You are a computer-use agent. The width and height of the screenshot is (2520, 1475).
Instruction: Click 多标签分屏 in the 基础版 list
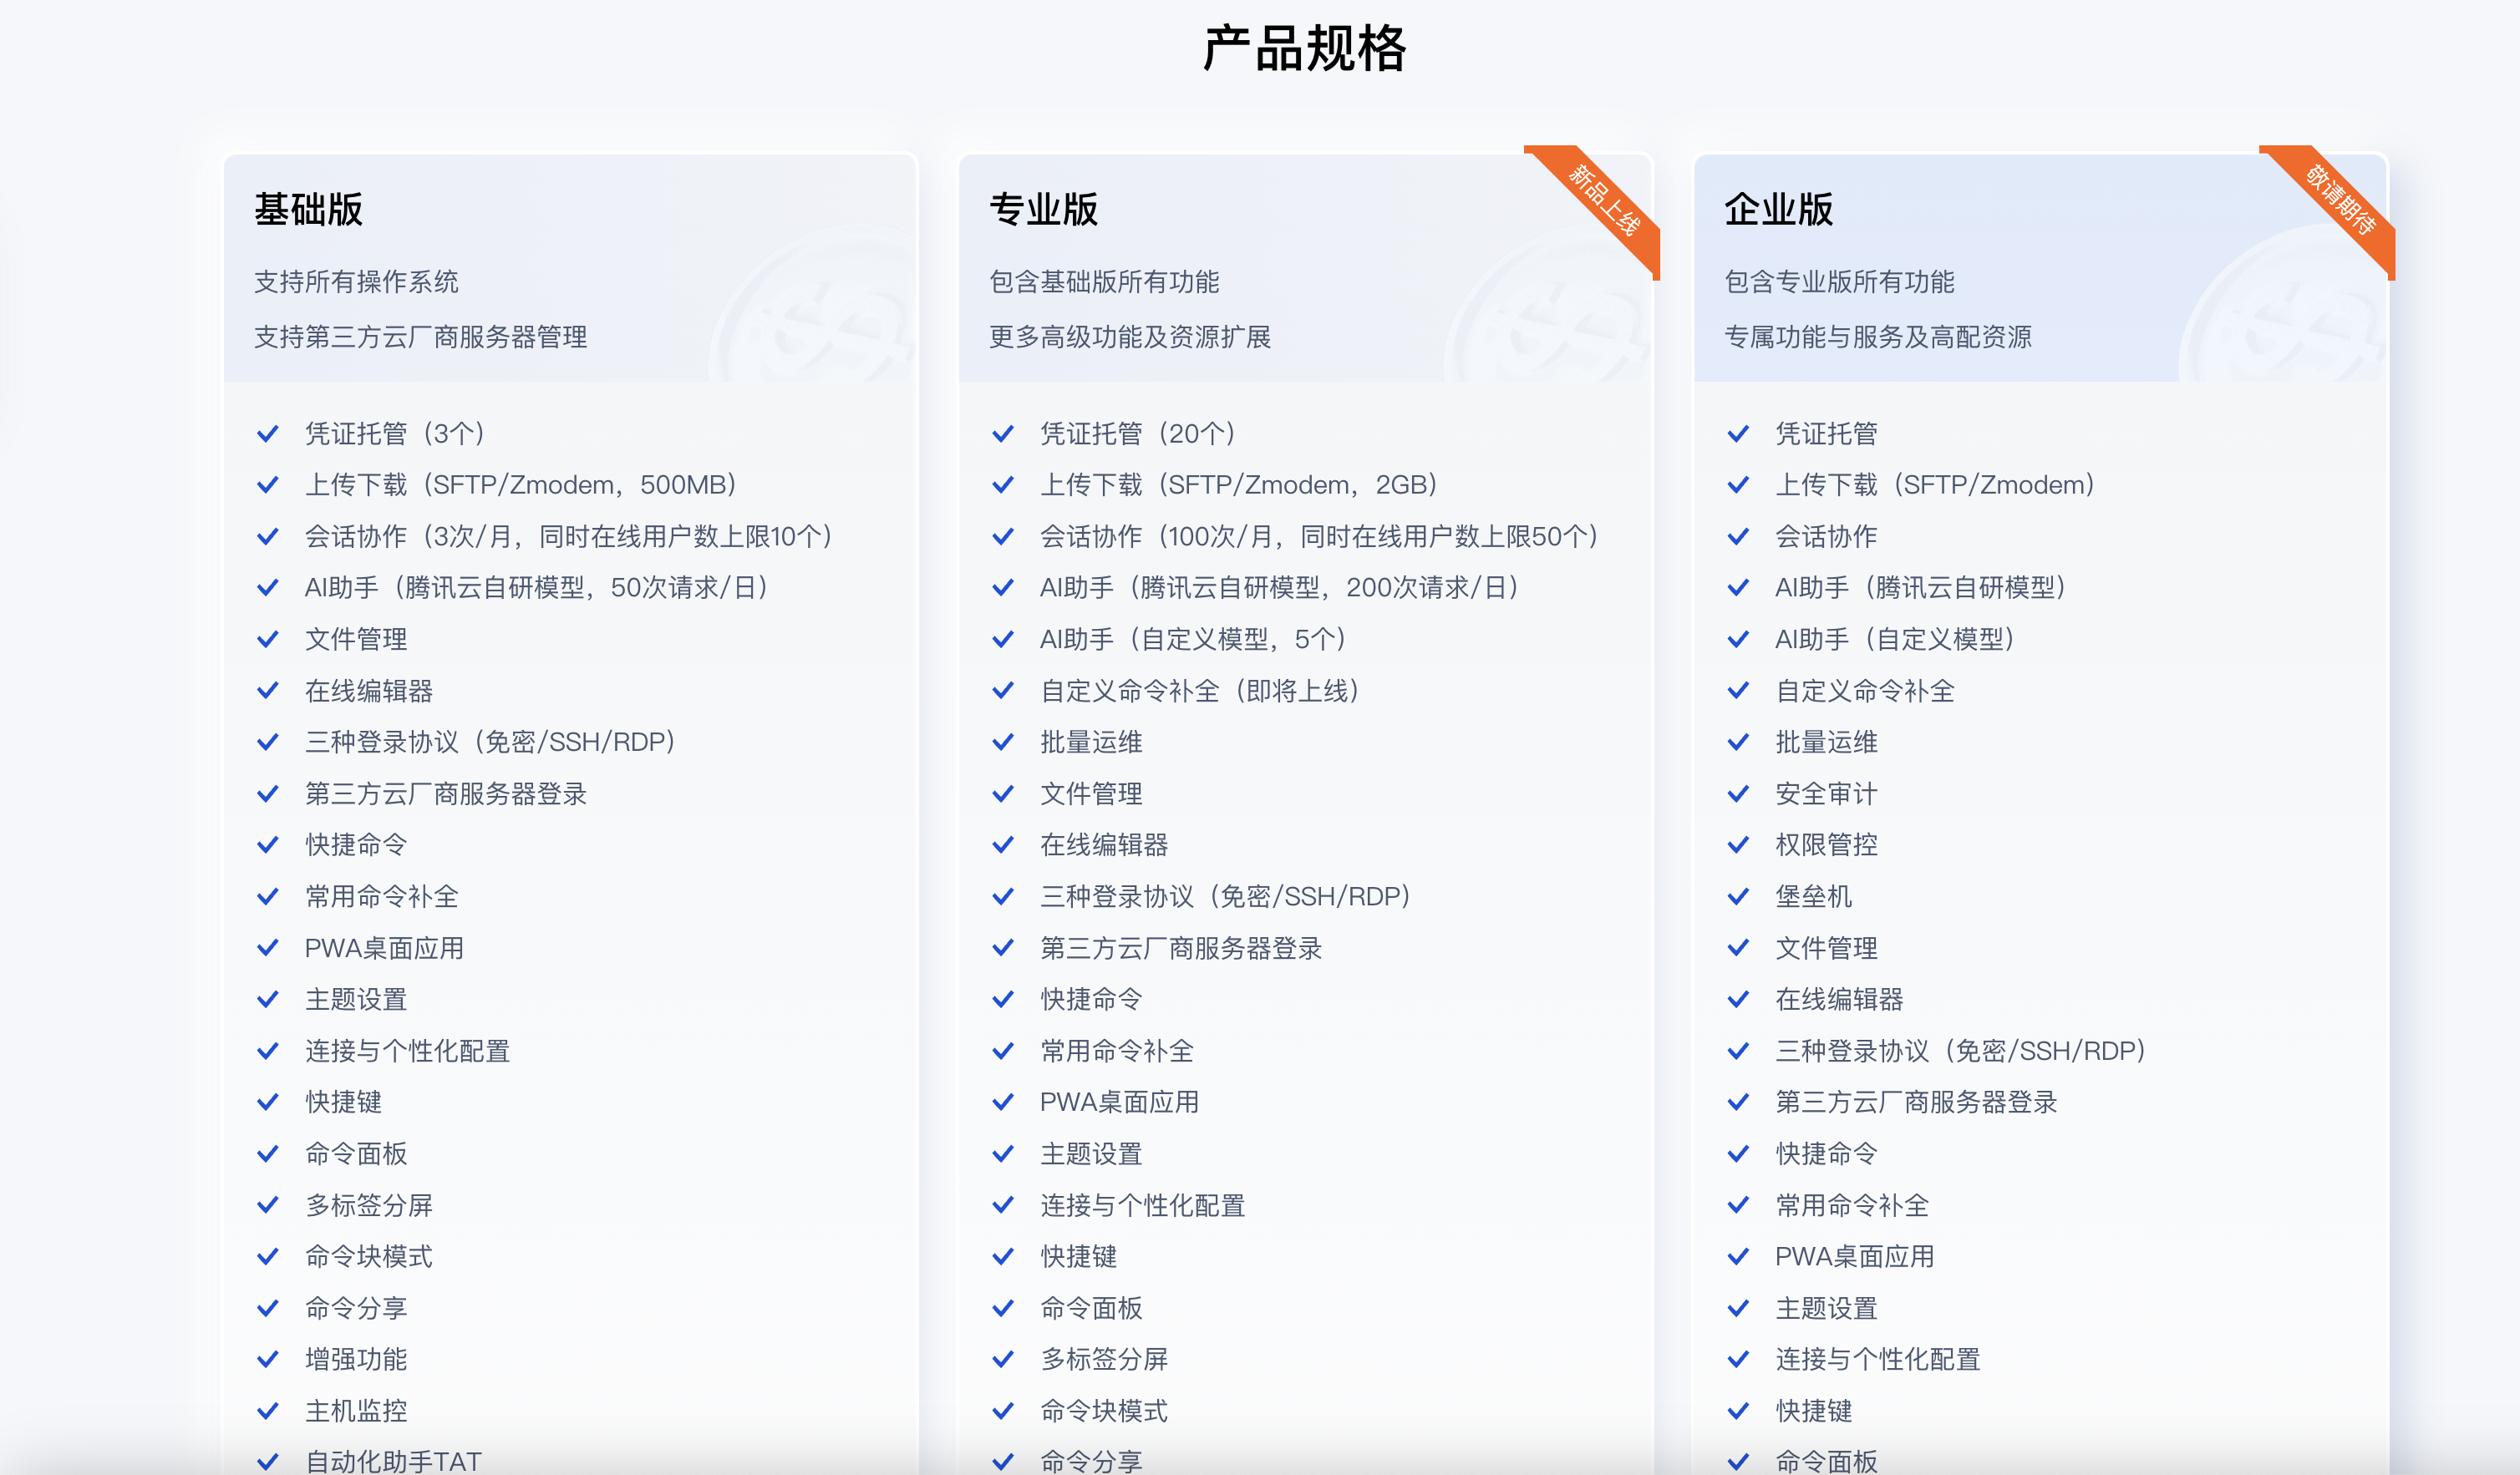point(369,1205)
